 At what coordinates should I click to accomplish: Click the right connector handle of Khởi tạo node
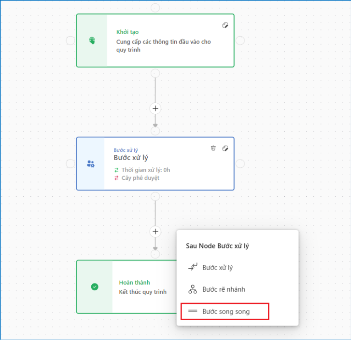pyautogui.click(x=240, y=41)
